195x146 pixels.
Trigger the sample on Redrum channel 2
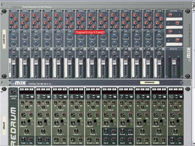(48, 89)
